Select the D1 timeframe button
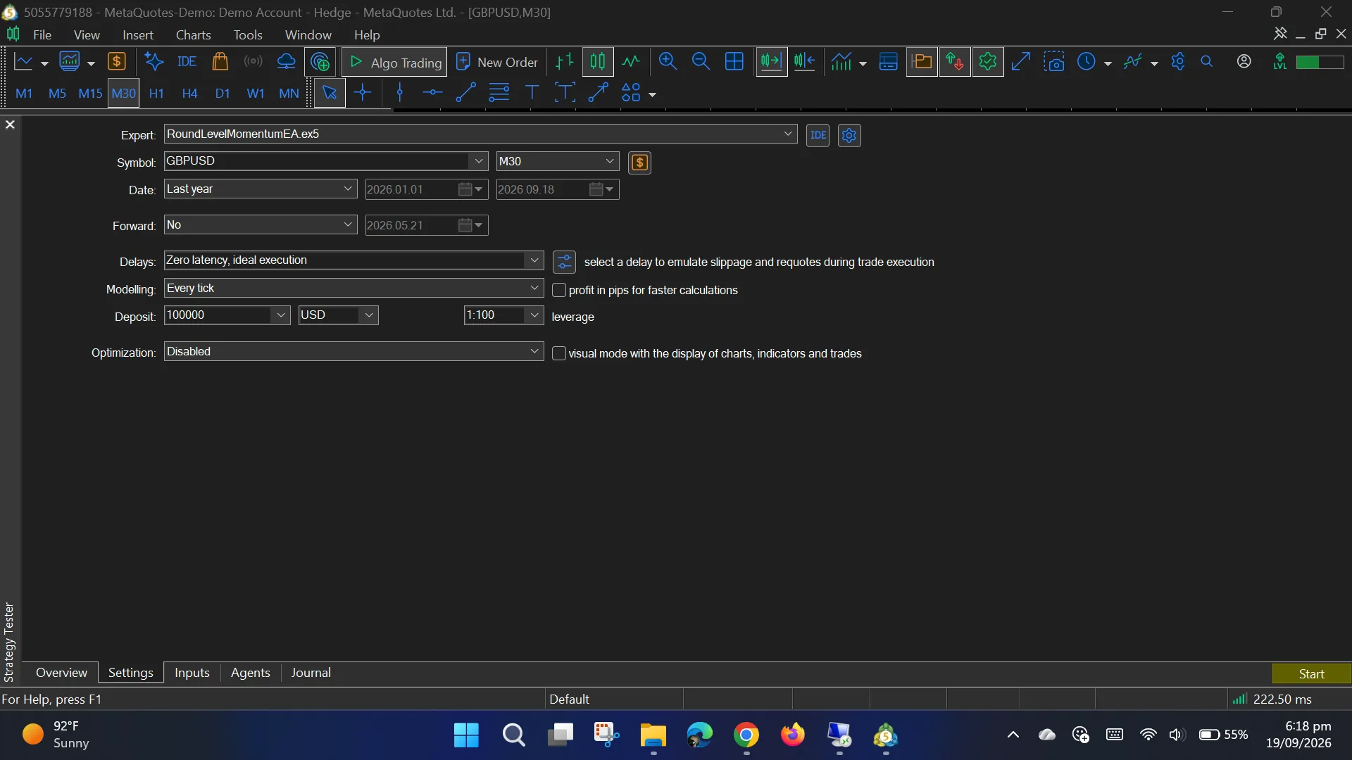This screenshot has width=1352, height=760. 223,93
